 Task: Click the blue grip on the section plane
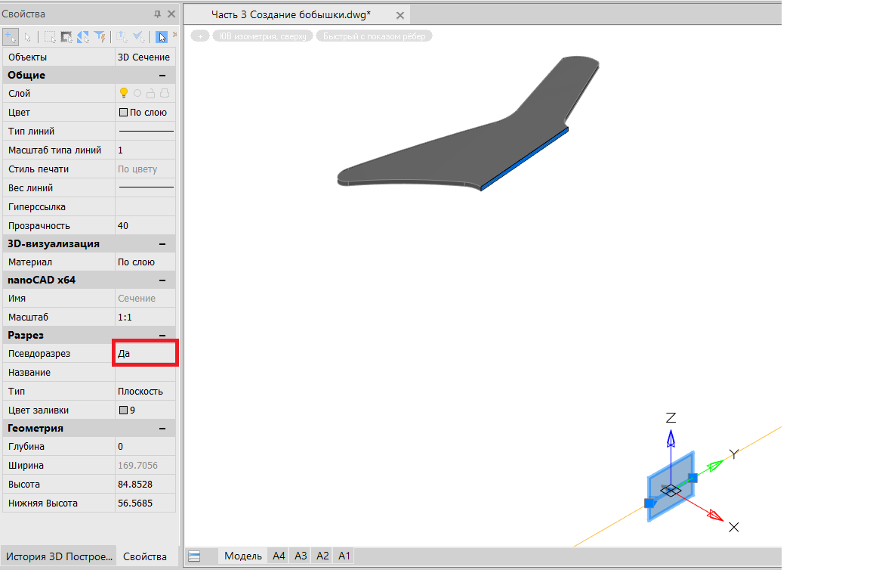point(693,478)
